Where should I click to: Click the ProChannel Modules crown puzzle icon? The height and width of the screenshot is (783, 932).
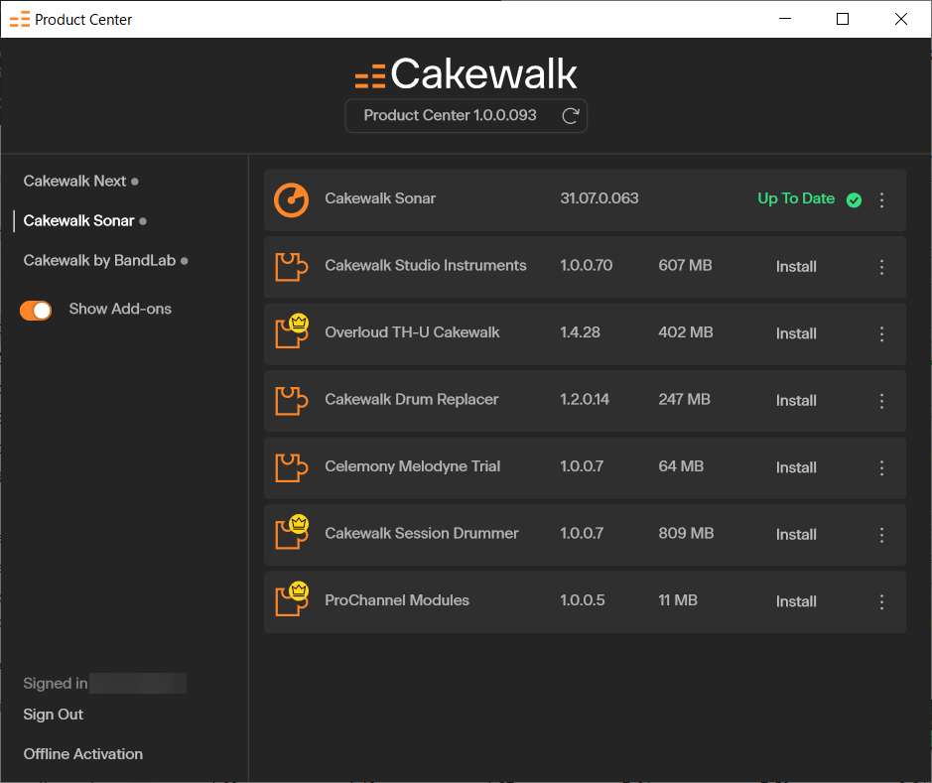tap(292, 598)
